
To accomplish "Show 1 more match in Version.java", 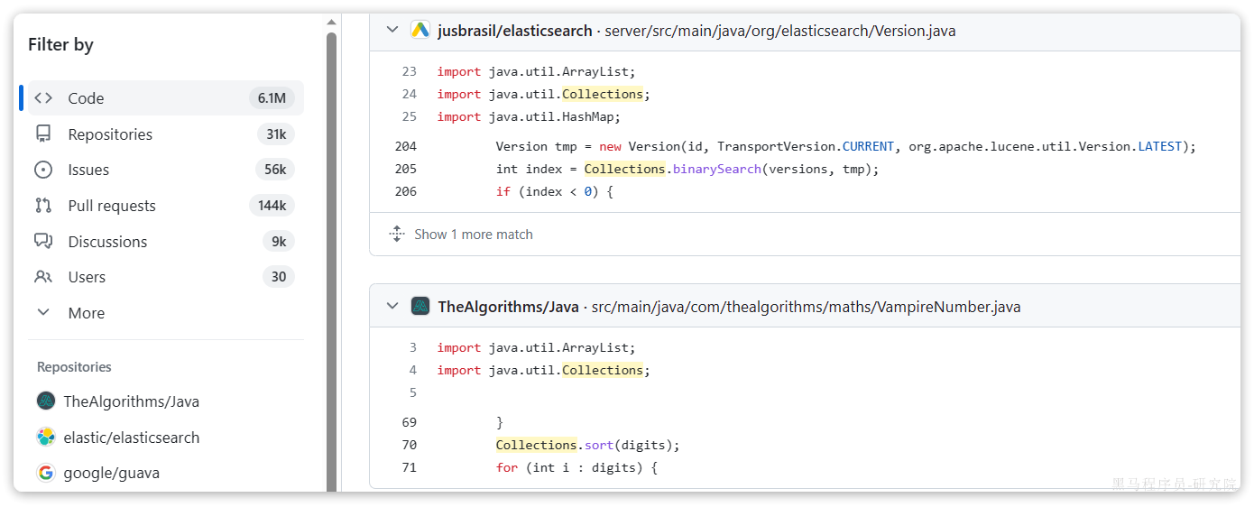I will pyautogui.click(x=473, y=235).
